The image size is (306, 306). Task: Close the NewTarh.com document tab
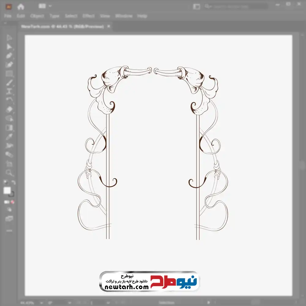pyautogui.click(x=109, y=27)
